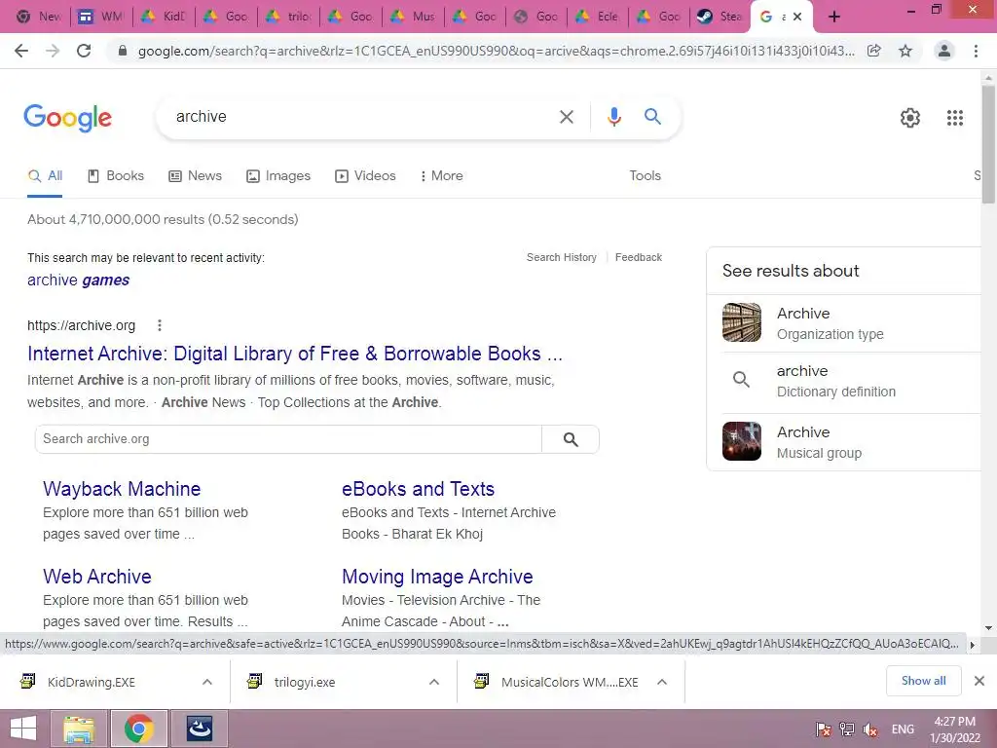Open the Internet Archive result link
Viewport: 997px width, 748px height.
295,354
